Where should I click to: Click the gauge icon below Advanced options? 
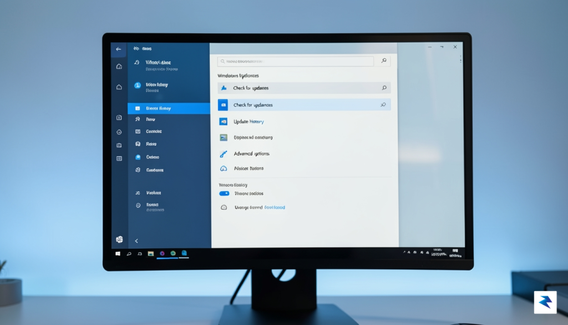pos(224,168)
